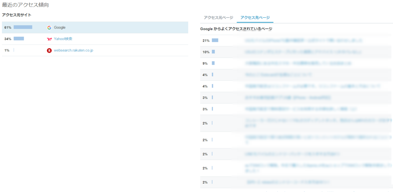Viewport: 393px width, 192px height.
Task: Click the 10% page percentage
Action: (206, 52)
